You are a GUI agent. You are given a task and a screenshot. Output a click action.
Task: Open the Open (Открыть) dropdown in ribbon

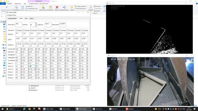[x=98, y=6]
